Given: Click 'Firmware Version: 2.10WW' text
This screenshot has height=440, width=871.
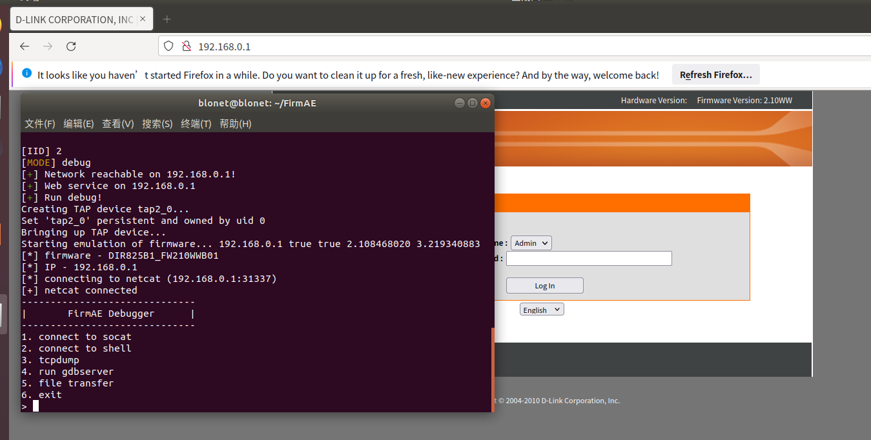Looking at the screenshot, I should point(744,100).
